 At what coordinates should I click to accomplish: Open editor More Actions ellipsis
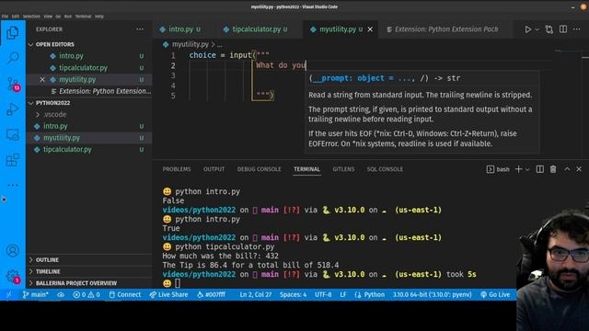click(x=577, y=29)
